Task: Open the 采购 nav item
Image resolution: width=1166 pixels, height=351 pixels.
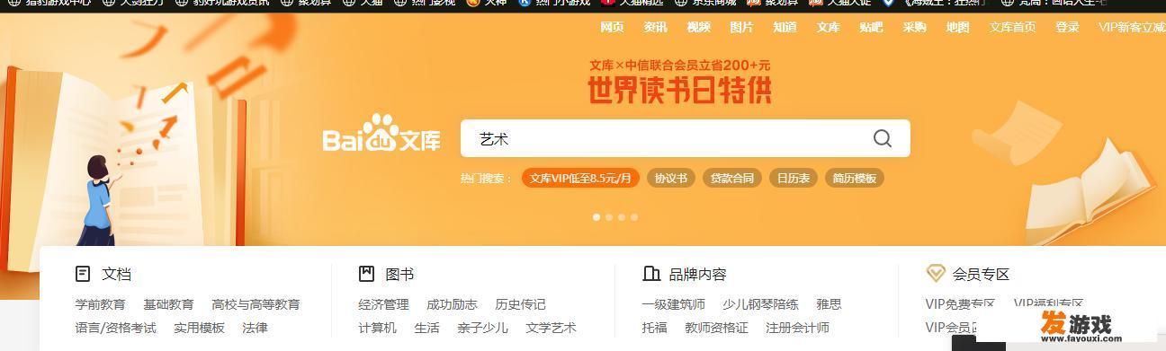Action: point(914,27)
